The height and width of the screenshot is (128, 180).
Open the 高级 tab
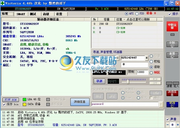pyautogui.click(x=47, y=14)
